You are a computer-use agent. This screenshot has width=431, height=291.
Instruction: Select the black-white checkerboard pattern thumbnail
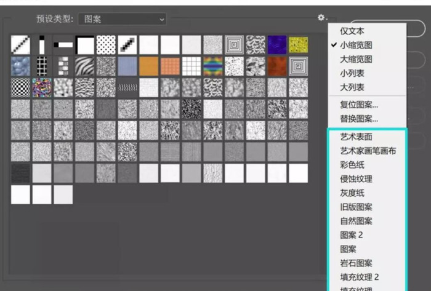[x=20, y=87]
